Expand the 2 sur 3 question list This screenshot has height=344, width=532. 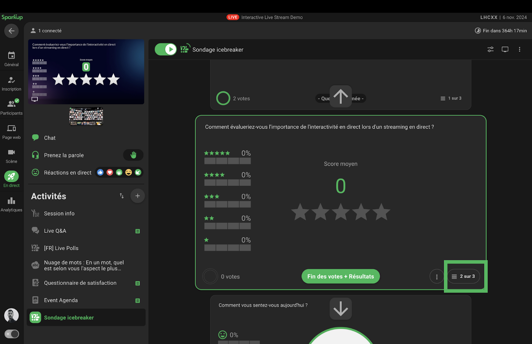[464, 276]
